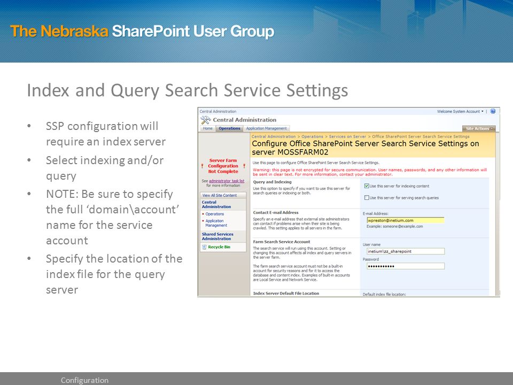This screenshot has width=513, height=385.
Task: Click the 'Farm Search Service Account' heading
Action: pyautogui.click(x=282, y=242)
